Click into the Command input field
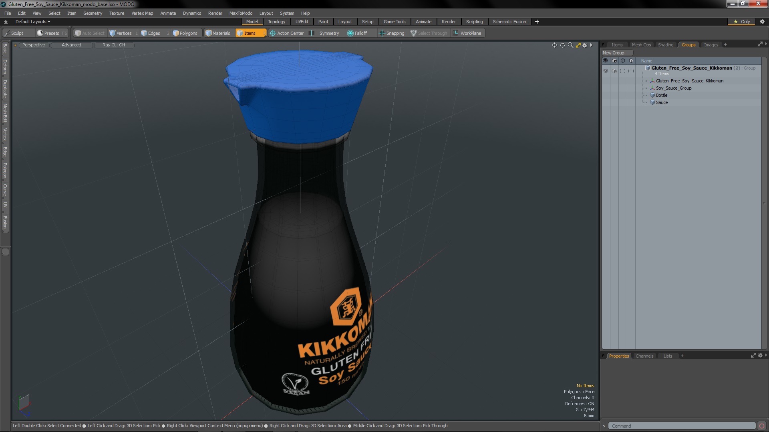The image size is (769, 432). (681, 426)
